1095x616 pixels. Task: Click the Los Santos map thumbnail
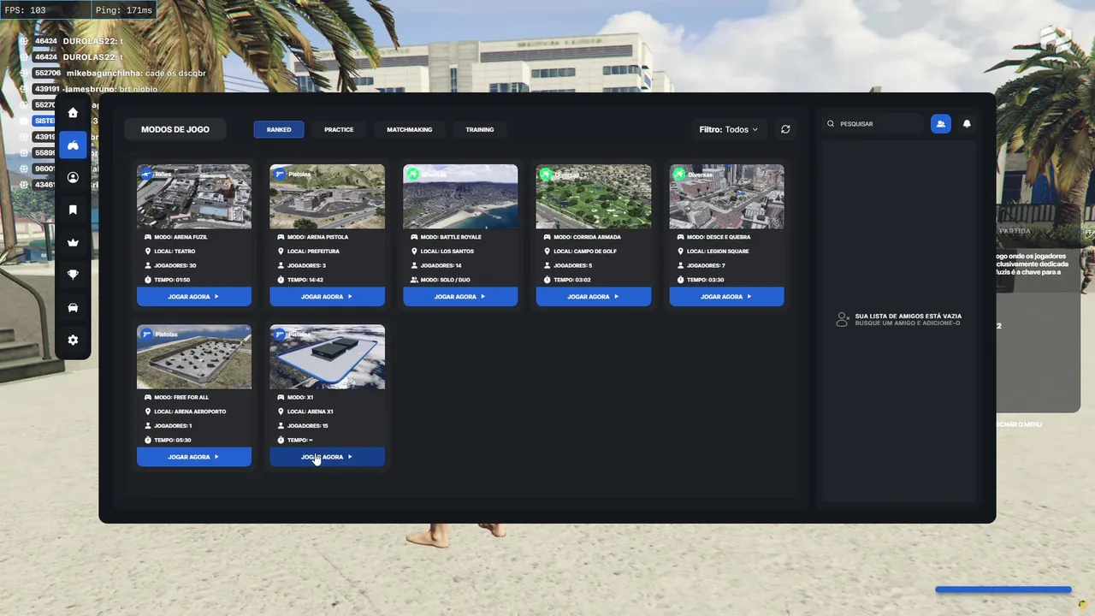tap(460, 197)
